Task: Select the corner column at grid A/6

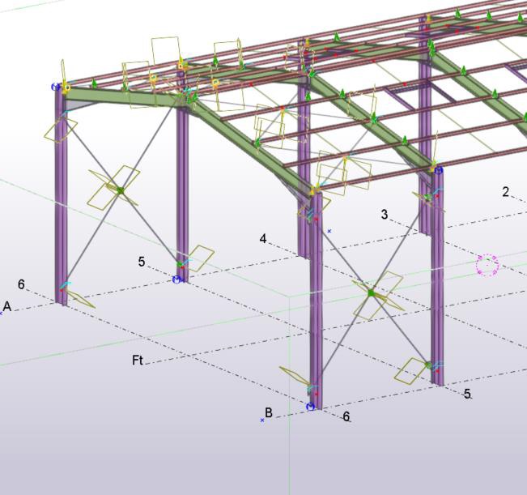Action: click(62, 202)
